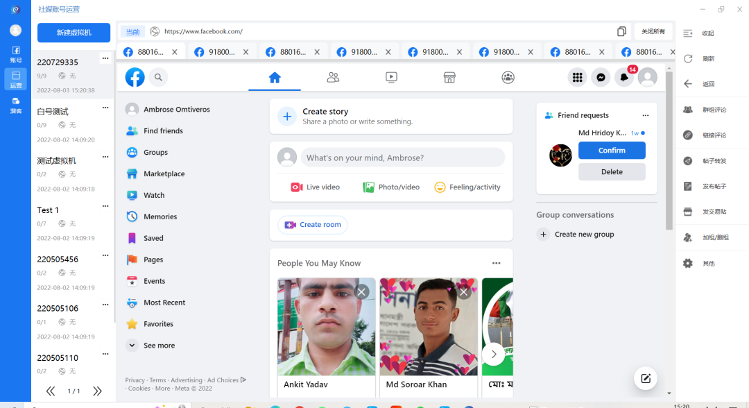Switch to Facebook Groups tab
This screenshot has width=749, height=408.
pyautogui.click(x=508, y=78)
